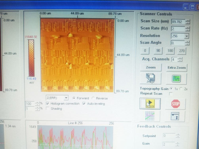This screenshot has height=149, width=199.
Task: Click the 100 % value spinner arrows
Action: point(37,104)
